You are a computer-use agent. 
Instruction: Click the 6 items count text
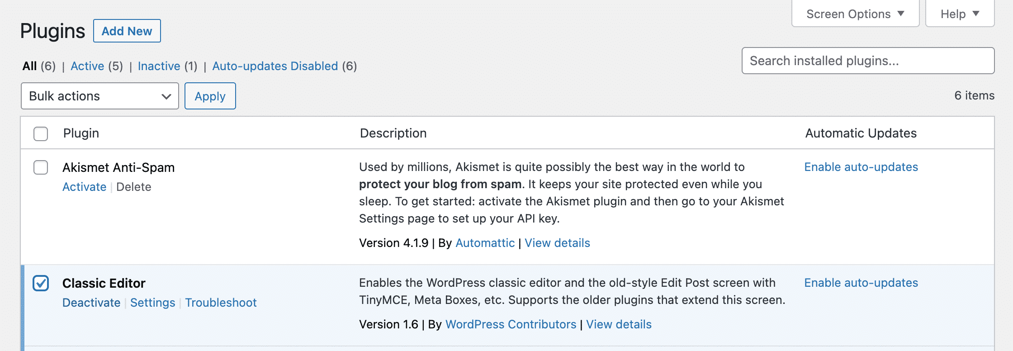click(975, 95)
